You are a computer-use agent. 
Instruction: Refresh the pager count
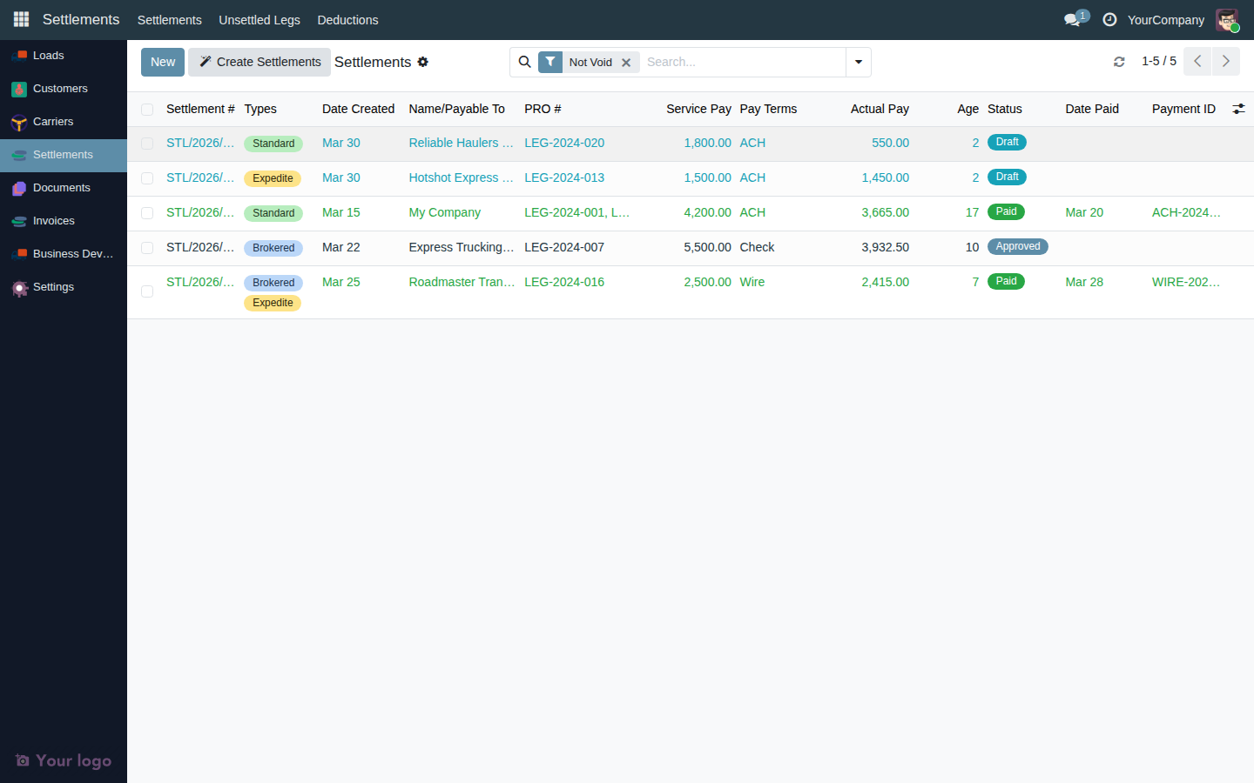pos(1119,62)
